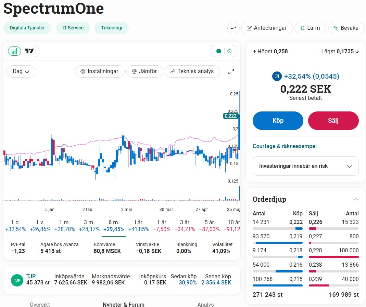Select the 1 d. period
Image resolution: width=366 pixels, height=307 pixels.
(x=15, y=226)
